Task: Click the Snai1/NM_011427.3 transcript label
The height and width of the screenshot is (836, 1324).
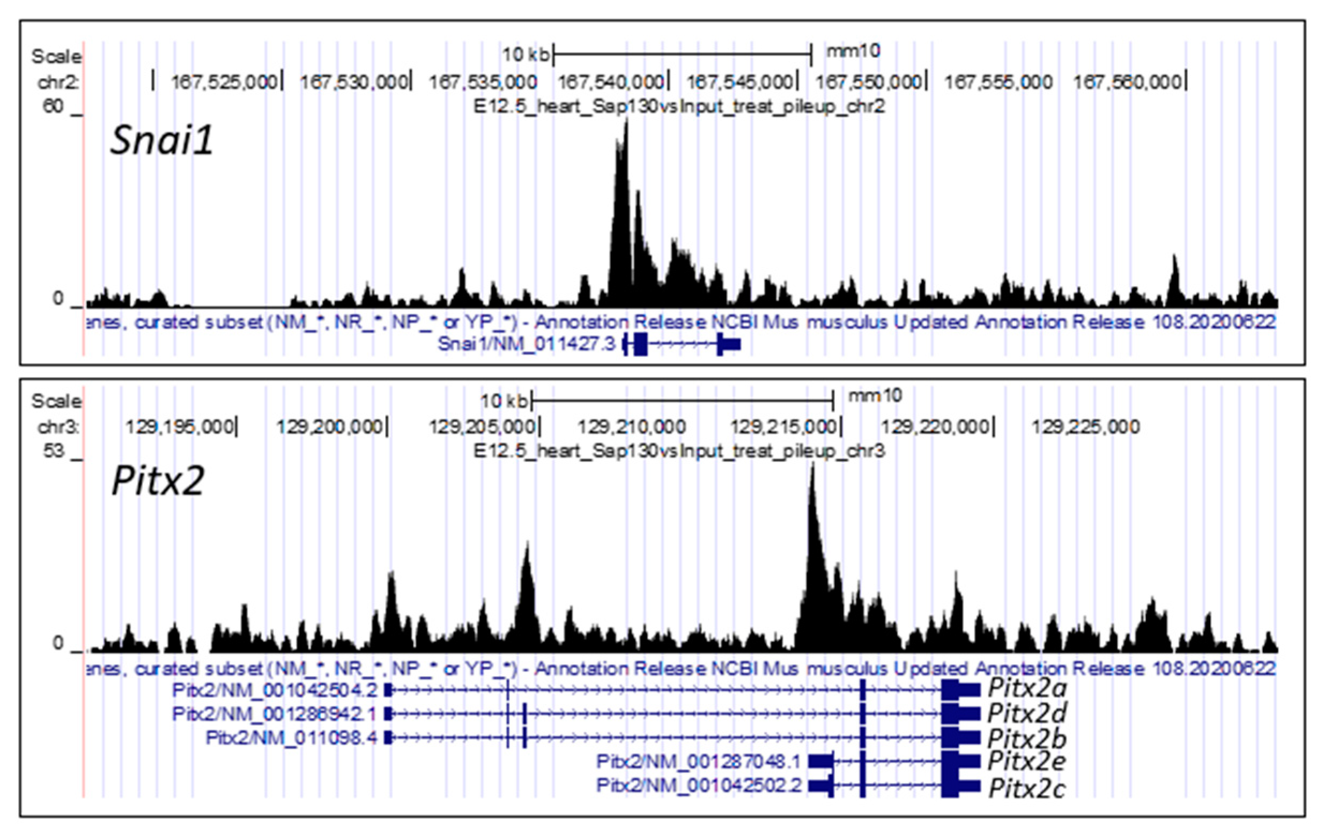Action: tap(526, 345)
